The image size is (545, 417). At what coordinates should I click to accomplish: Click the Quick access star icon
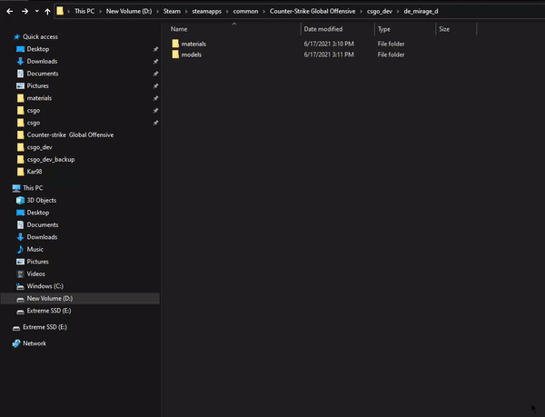pos(16,36)
